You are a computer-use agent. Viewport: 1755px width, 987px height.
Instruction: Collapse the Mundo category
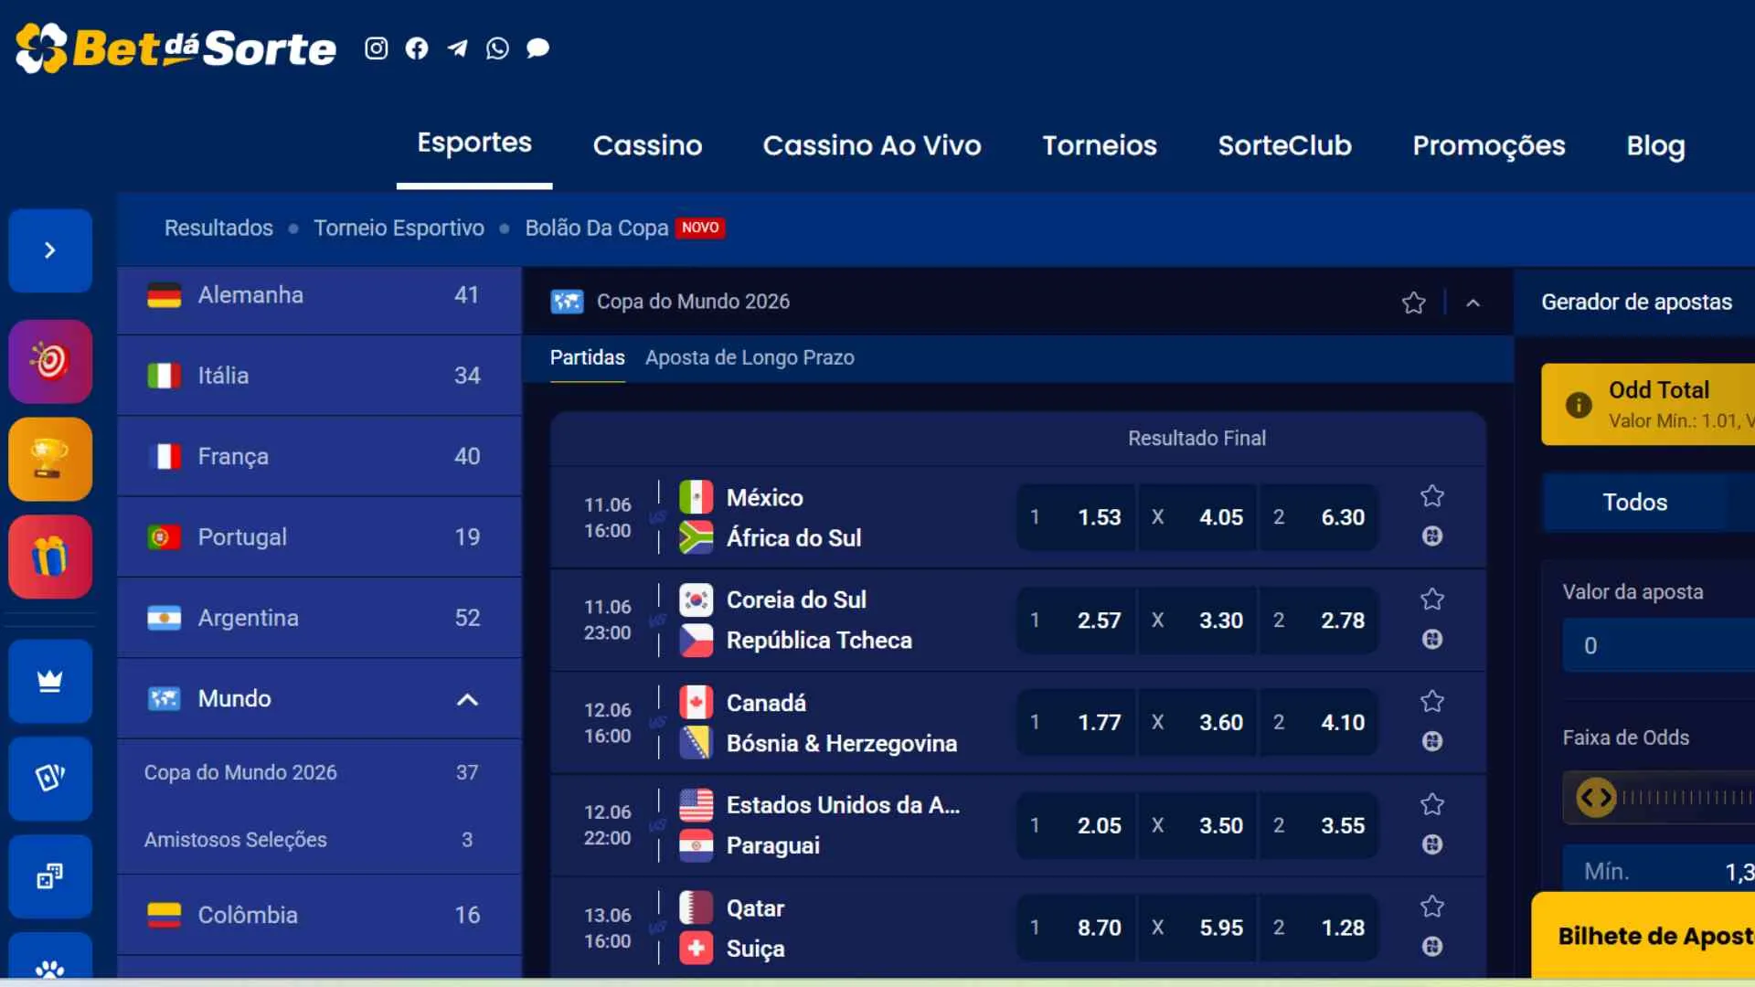pyautogui.click(x=467, y=699)
